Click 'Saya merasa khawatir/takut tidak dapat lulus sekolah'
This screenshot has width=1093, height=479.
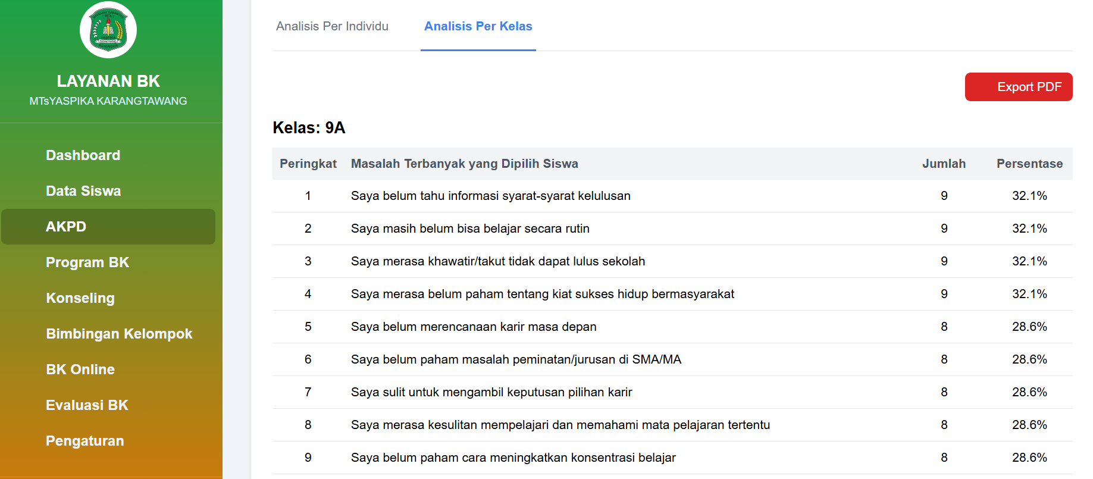(498, 261)
